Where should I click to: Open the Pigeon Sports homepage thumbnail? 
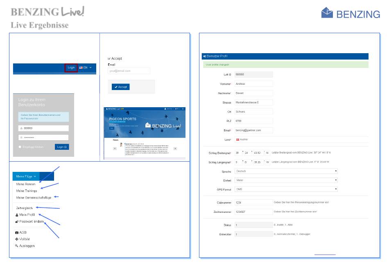(x=145, y=133)
